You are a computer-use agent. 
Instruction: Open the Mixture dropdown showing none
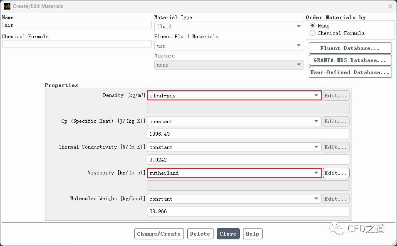(229, 65)
